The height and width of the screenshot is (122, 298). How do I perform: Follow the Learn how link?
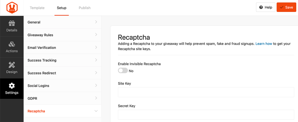coord(264,44)
